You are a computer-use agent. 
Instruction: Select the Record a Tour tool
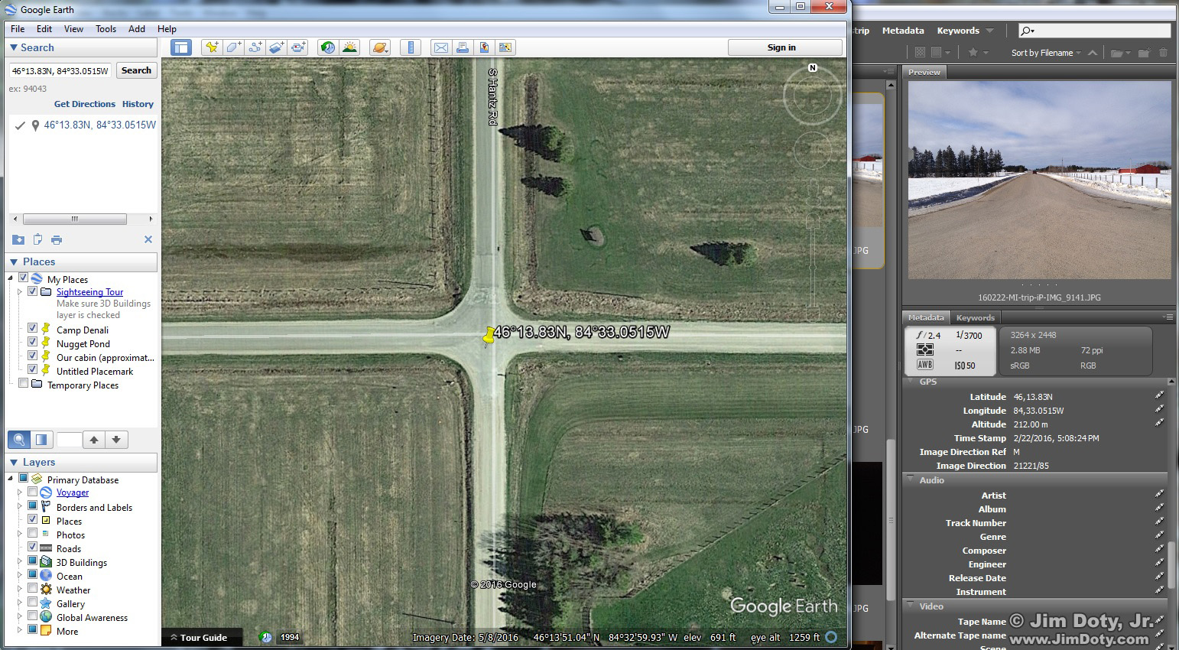[297, 47]
